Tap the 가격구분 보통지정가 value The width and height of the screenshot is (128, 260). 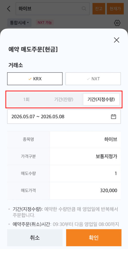point(106,156)
